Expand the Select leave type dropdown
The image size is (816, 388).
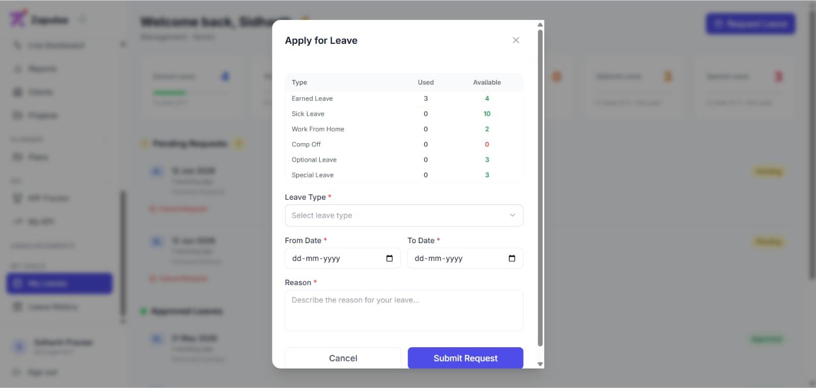404,216
